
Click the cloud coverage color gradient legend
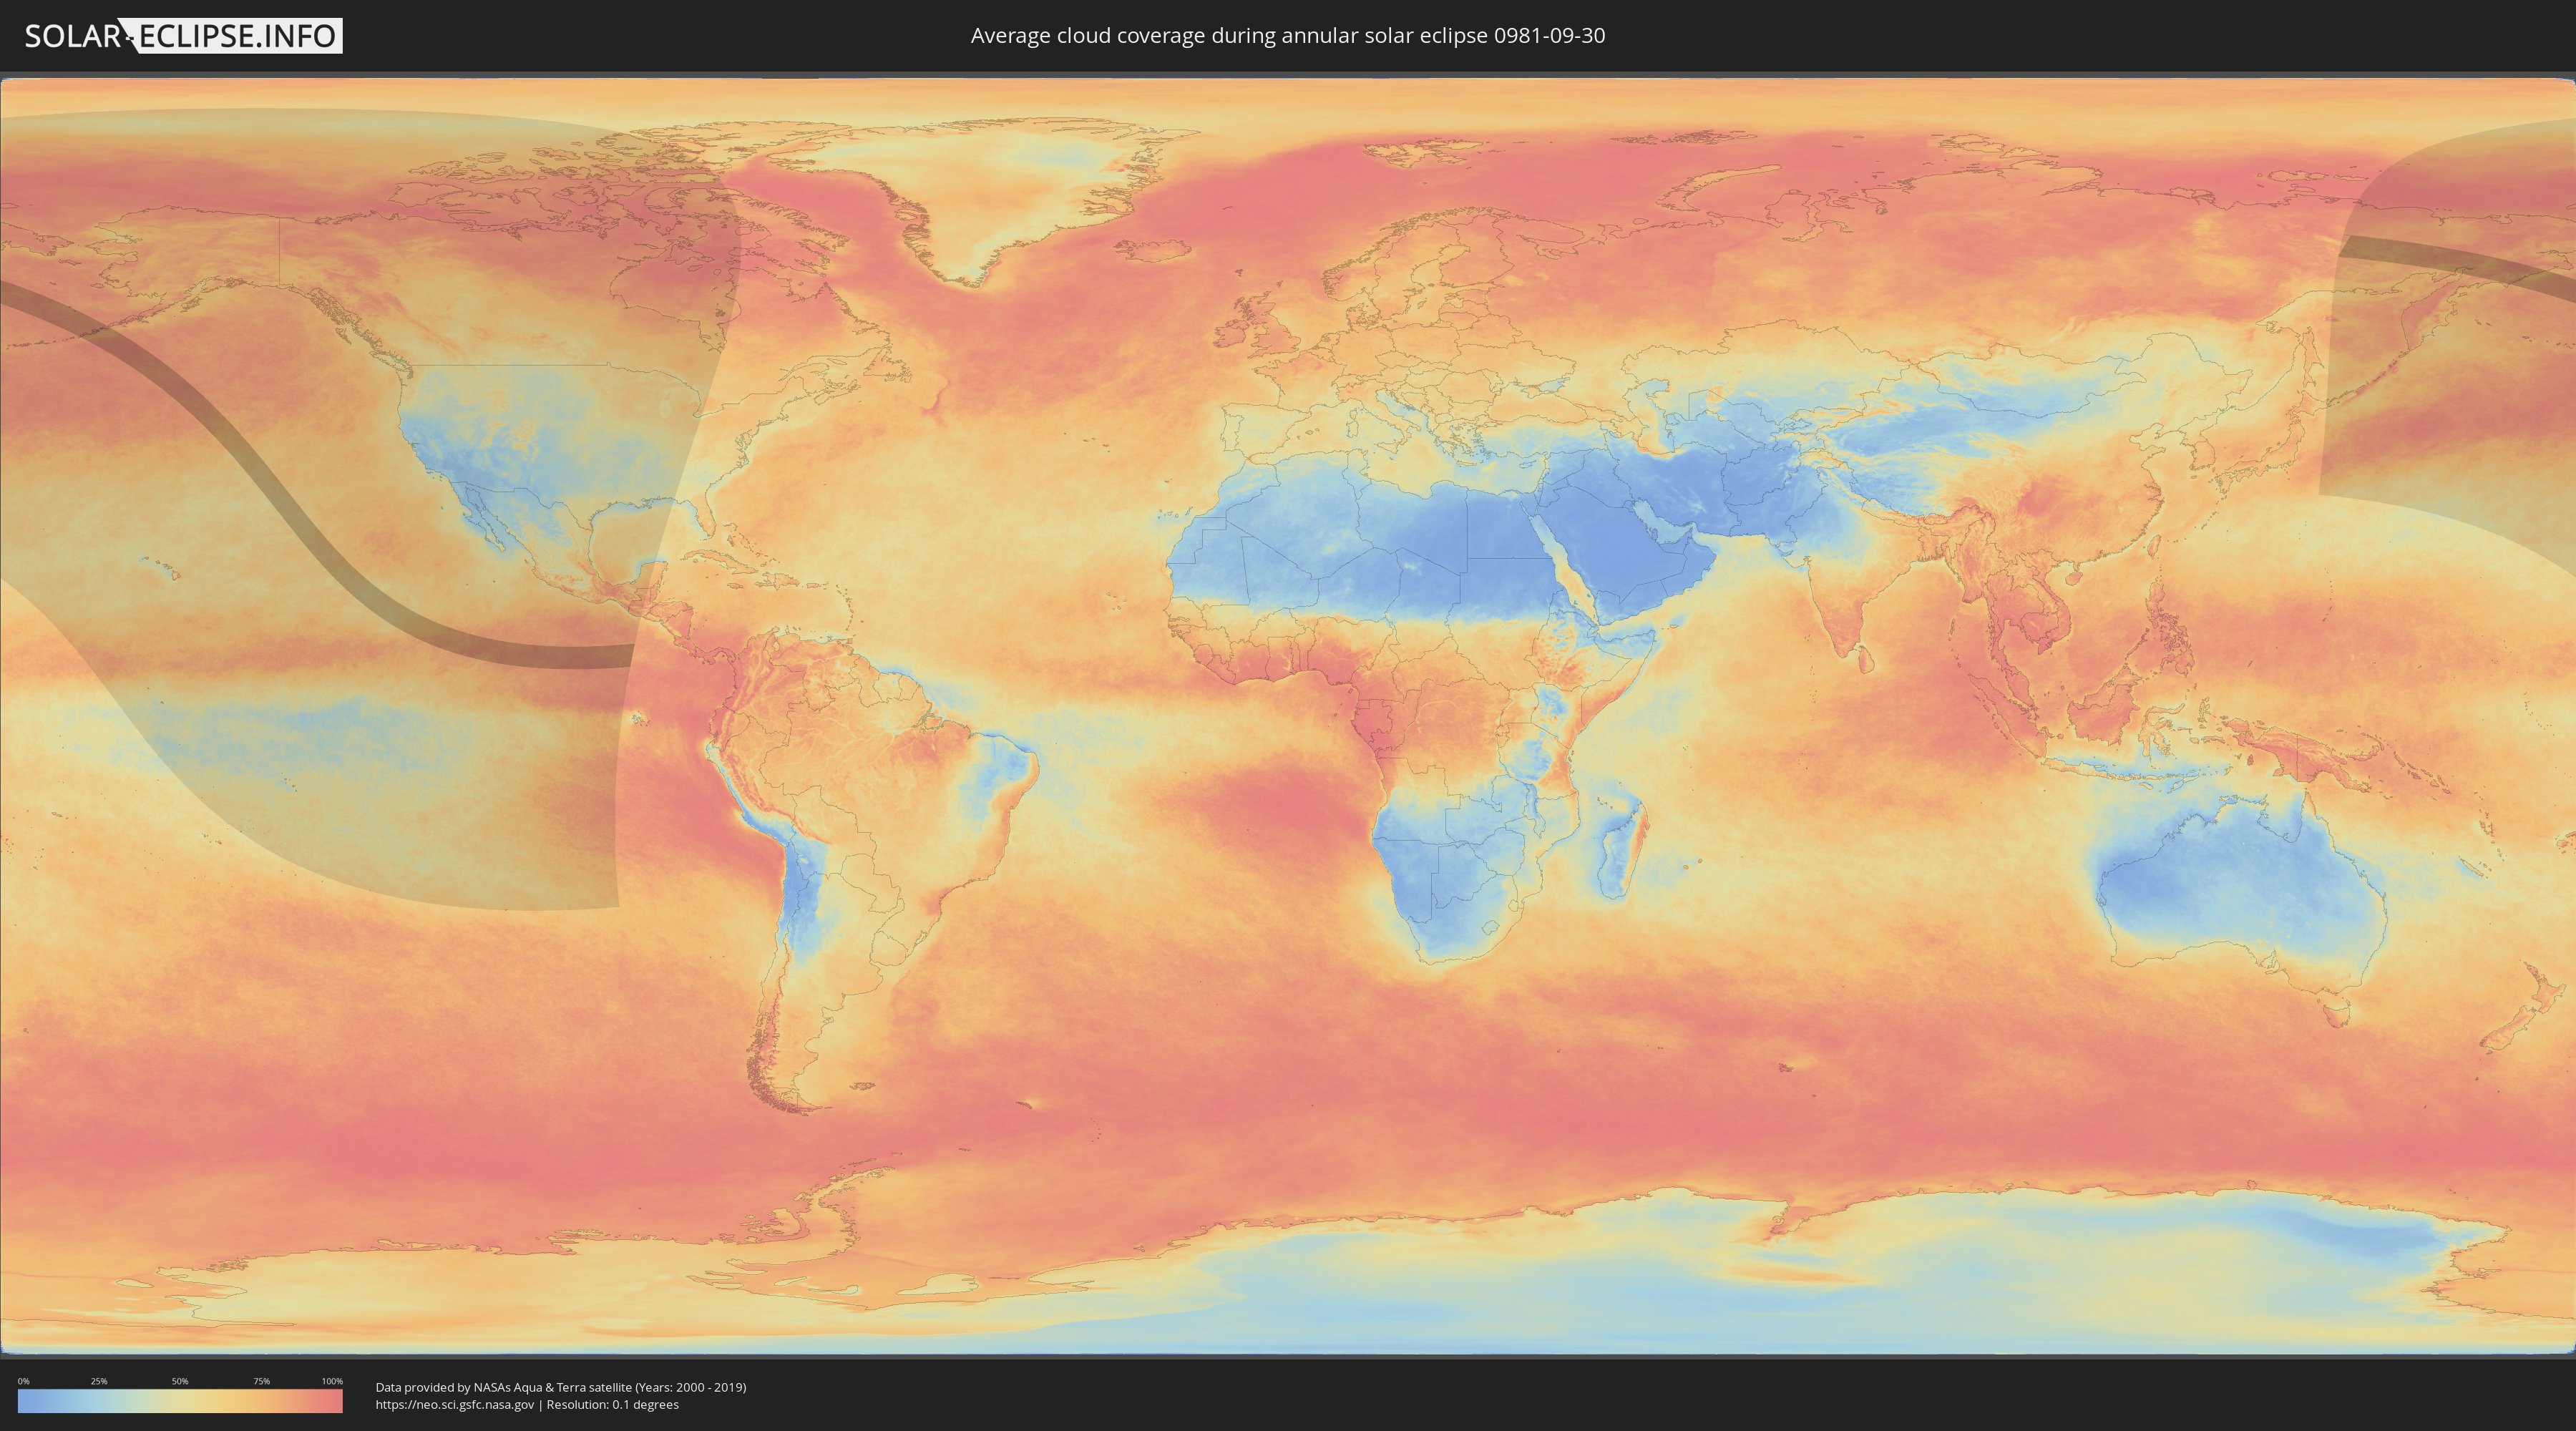180,1401
